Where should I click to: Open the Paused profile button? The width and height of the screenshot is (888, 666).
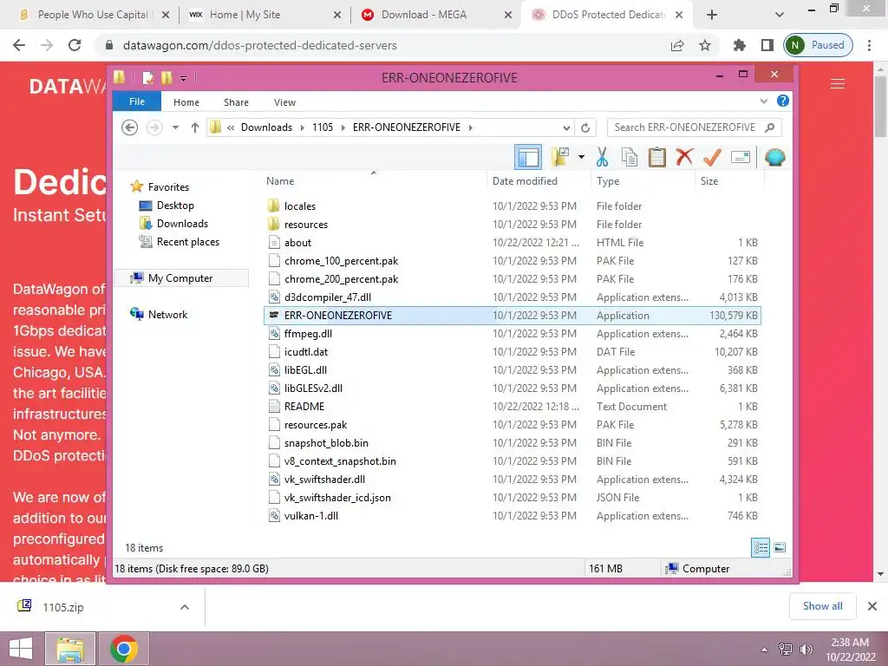click(x=819, y=45)
